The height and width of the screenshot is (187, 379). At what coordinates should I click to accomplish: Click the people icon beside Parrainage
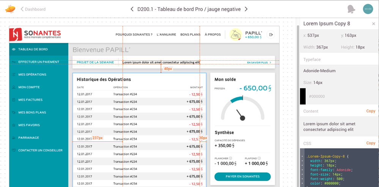14,138
